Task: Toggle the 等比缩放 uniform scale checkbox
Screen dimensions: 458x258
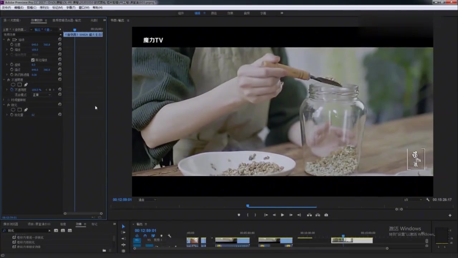Action: click(33, 60)
